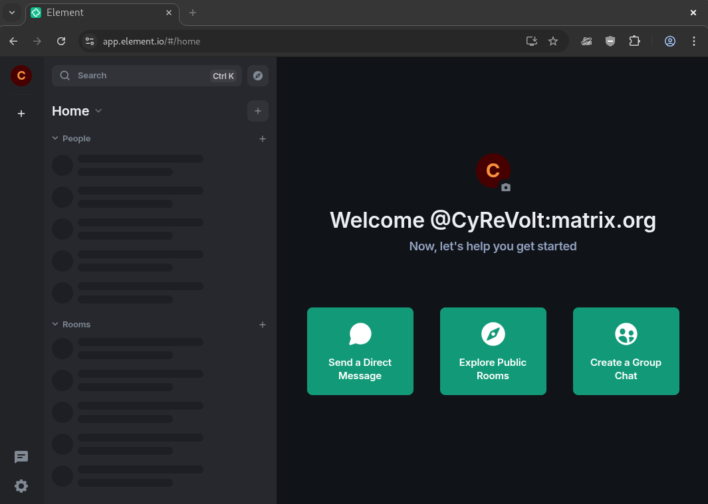Click the Ctrl K shortcut badge
This screenshot has height=504, width=708.
(223, 76)
